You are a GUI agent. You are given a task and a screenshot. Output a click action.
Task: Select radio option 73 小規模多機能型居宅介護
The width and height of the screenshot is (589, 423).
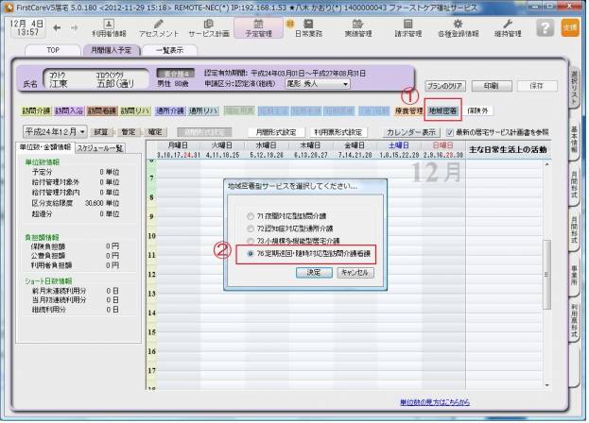click(251, 241)
